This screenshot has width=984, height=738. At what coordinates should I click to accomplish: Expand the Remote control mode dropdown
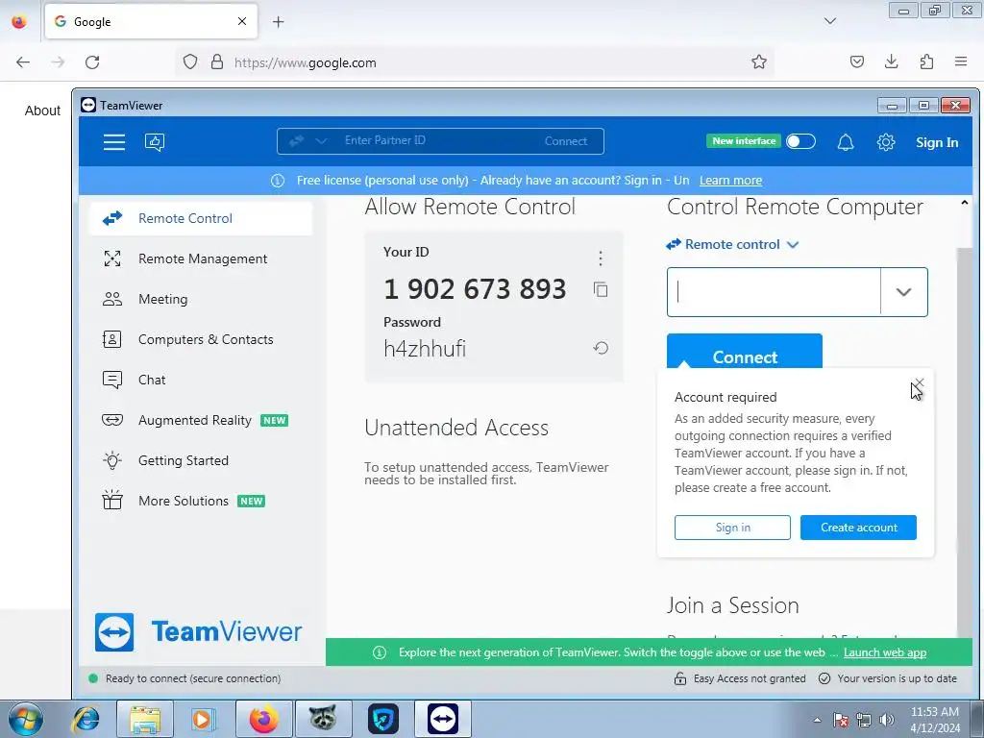793,245
